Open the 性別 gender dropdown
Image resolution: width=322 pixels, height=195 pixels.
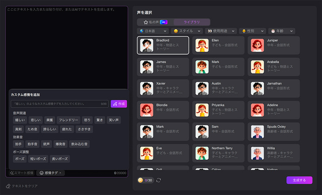click(x=253, y=31)
